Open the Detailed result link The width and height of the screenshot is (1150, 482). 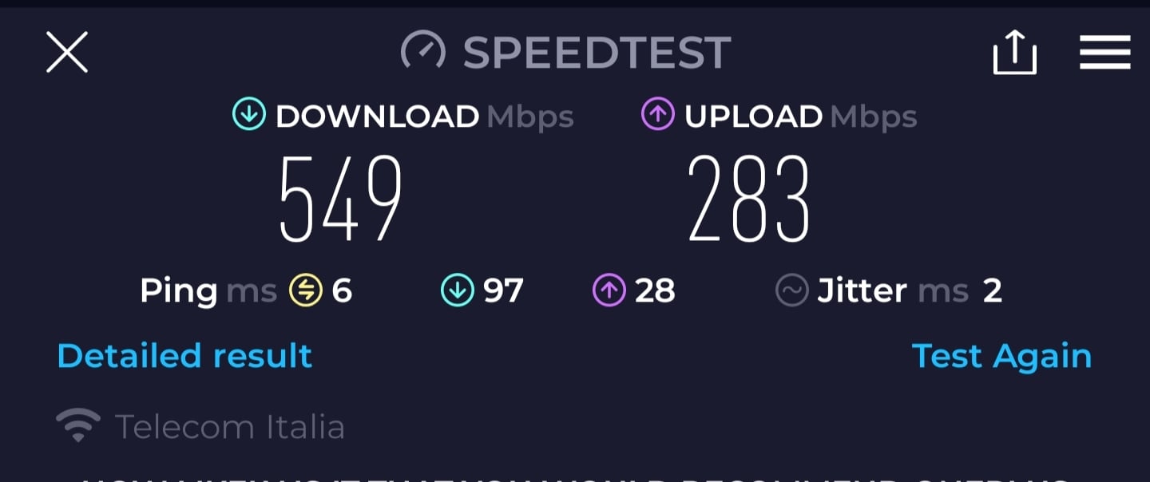tap(184, 356)
